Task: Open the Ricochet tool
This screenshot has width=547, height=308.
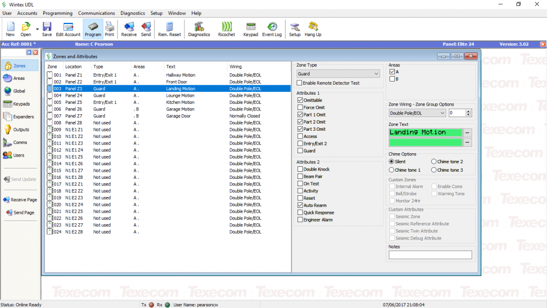Action: coord(226,28)
